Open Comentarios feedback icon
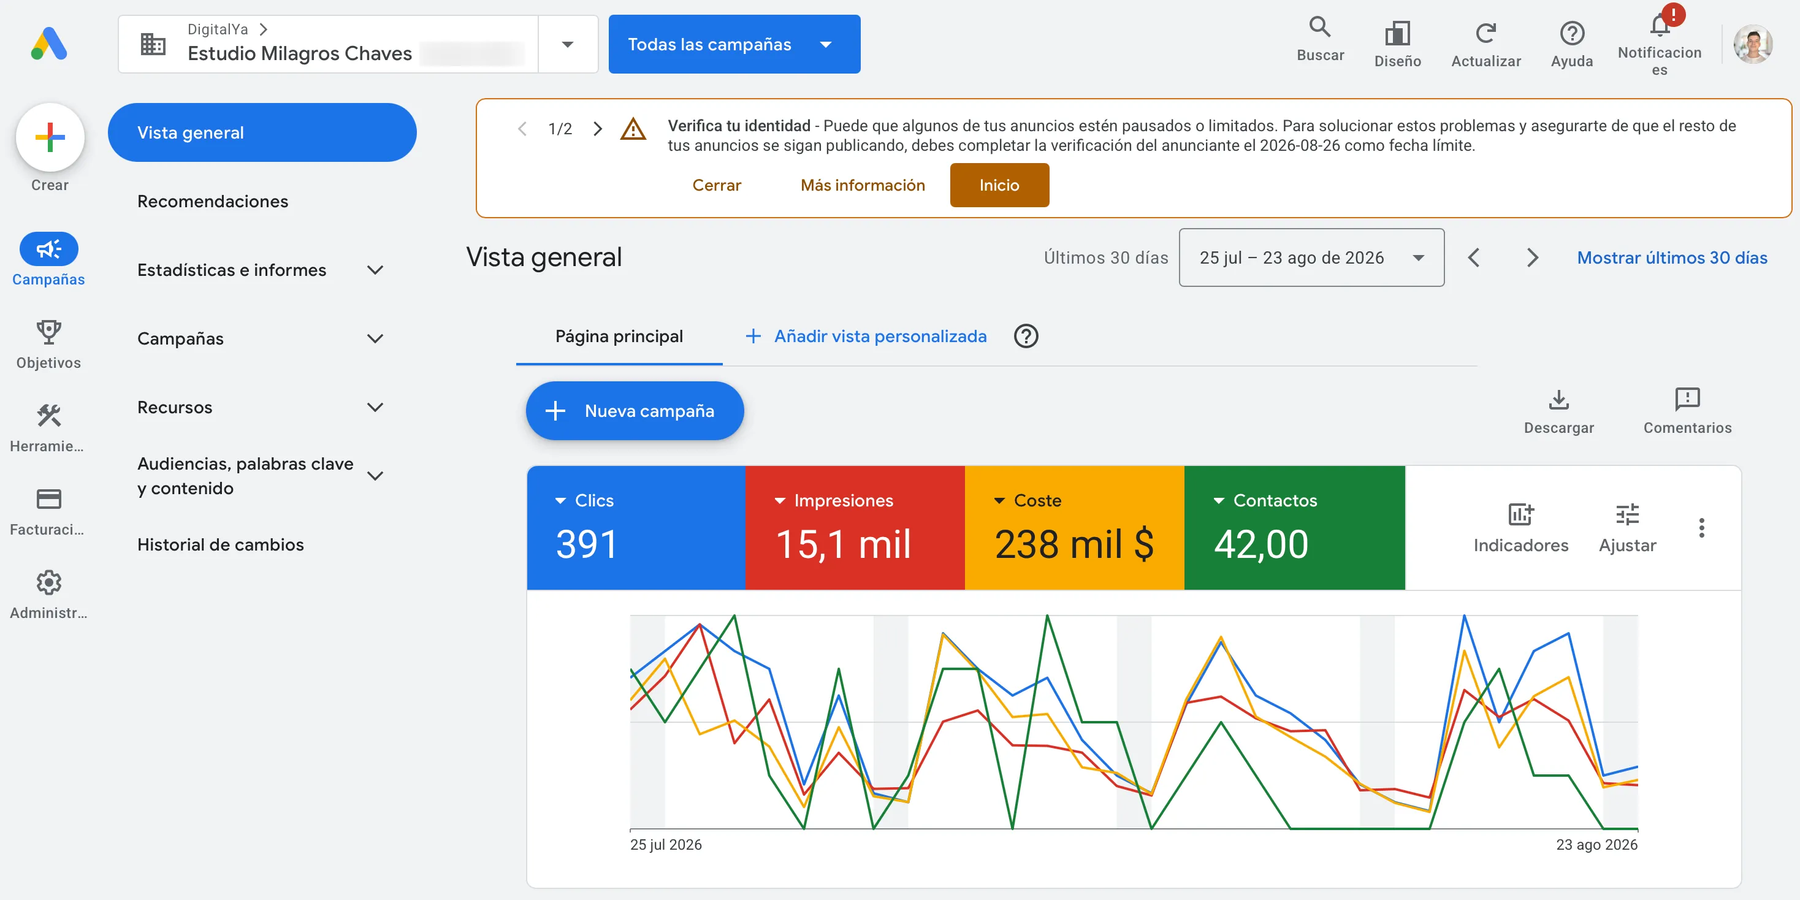Viewport: 1800px width, 900px height. (x=1687, y=399)
